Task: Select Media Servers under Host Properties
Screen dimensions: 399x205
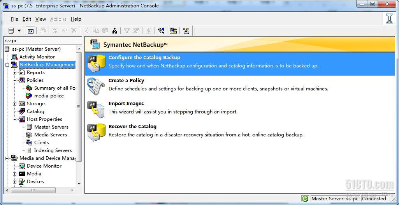Action: [50, 135]
